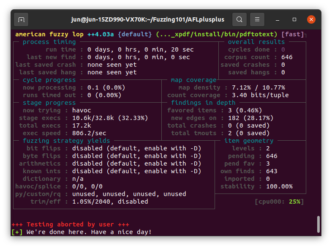332x248 pixels.
Task: Click the 'item geometry' section title
Action: coord(249,141)
